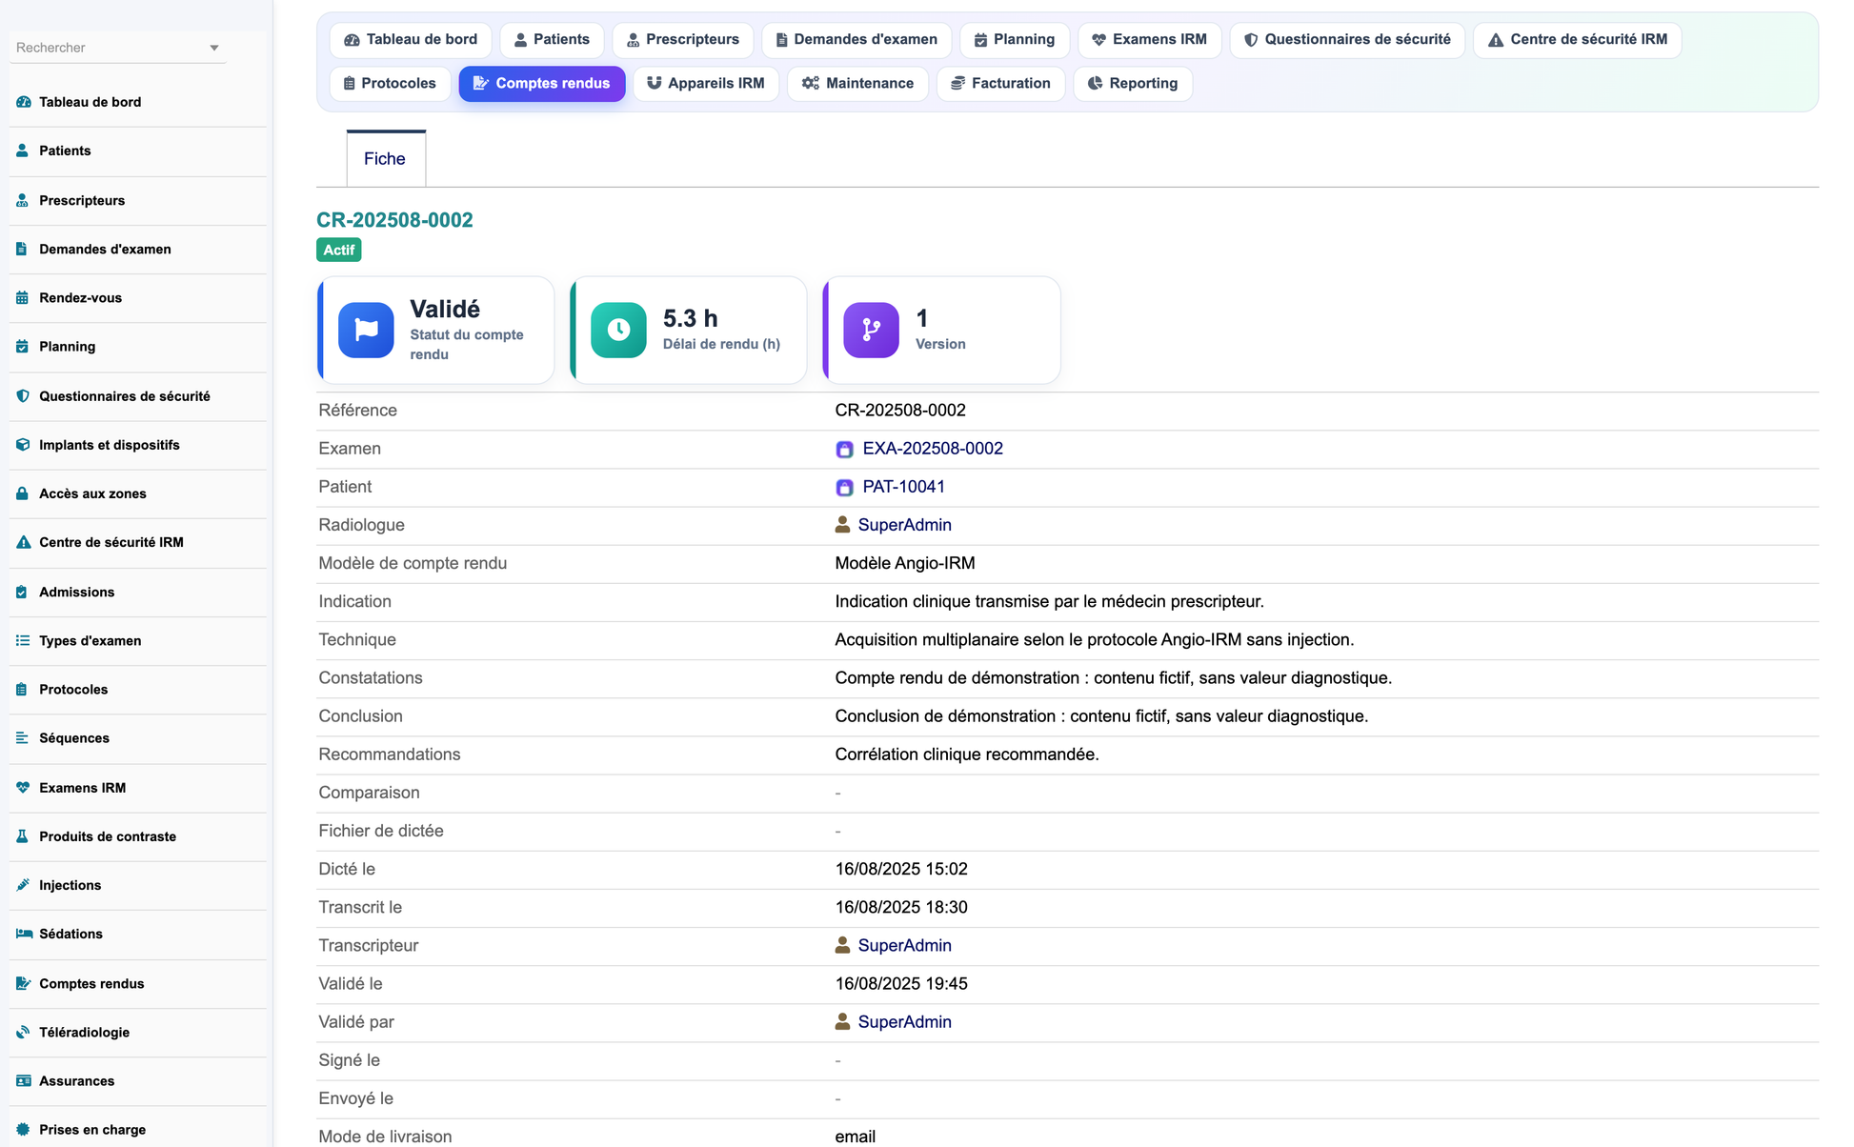Open the EXA-202508-0002 exam link
Screen dimensions: 1854x1147
[x=933, y=449]
